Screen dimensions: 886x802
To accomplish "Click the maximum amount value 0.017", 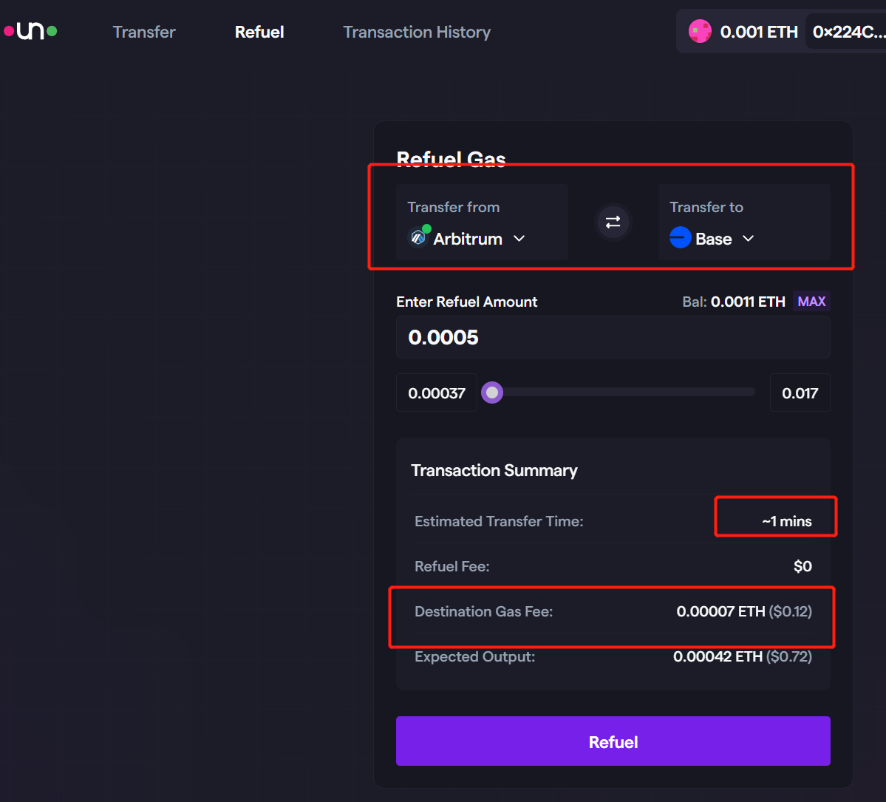I will pyautogui.click(x=800, y=392).
